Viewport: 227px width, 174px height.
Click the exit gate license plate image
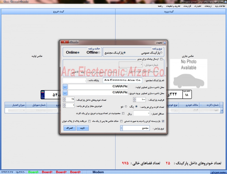[x=50, y=95]
